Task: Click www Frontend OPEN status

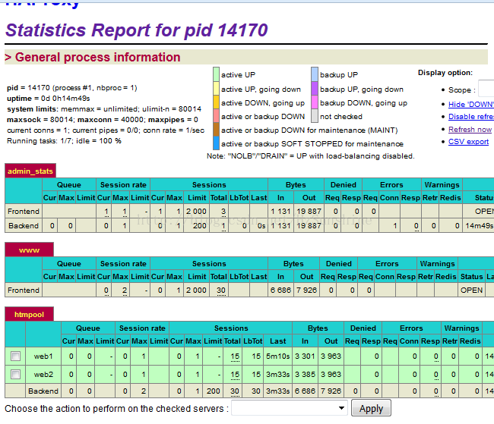Action: 471,290
